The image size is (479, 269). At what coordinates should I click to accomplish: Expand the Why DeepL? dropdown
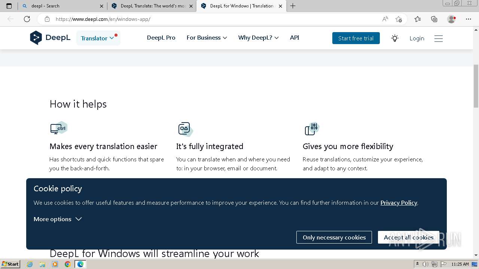tap(258, 38)
